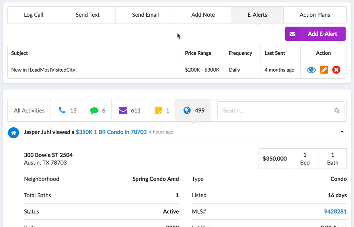
Task: Open the $350K 1 BR Condo link
Action: coord(111,132)
